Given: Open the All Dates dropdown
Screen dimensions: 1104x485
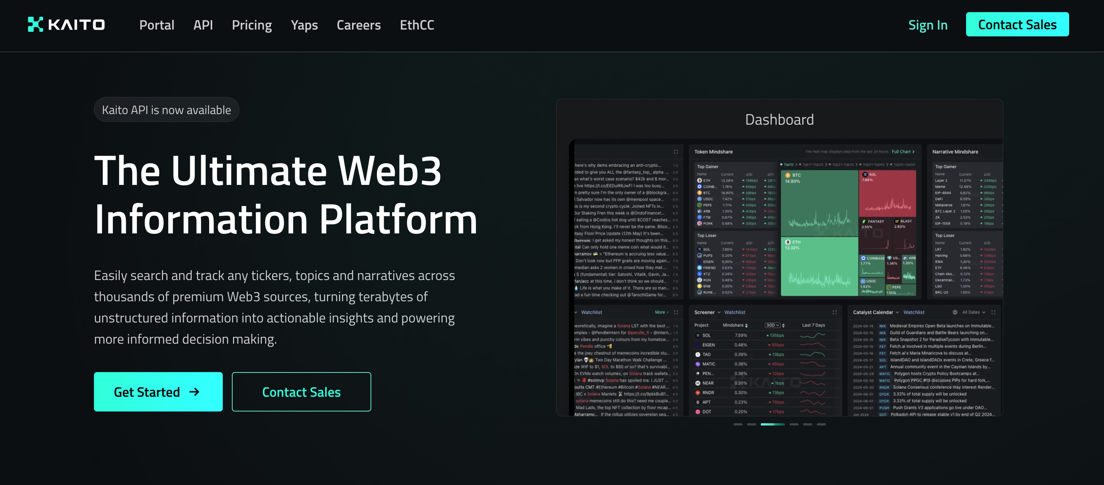Looking at the screenshot, I should 974,312.
